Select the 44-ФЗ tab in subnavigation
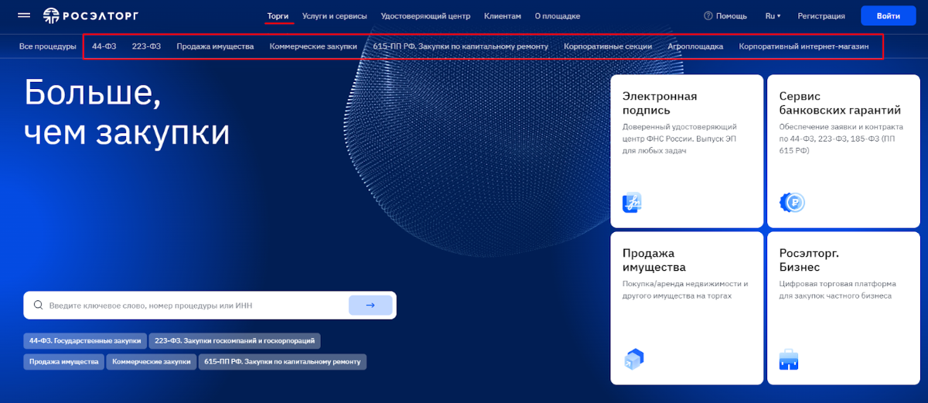Viewport: 928px width, 403px height. [104, 46]
